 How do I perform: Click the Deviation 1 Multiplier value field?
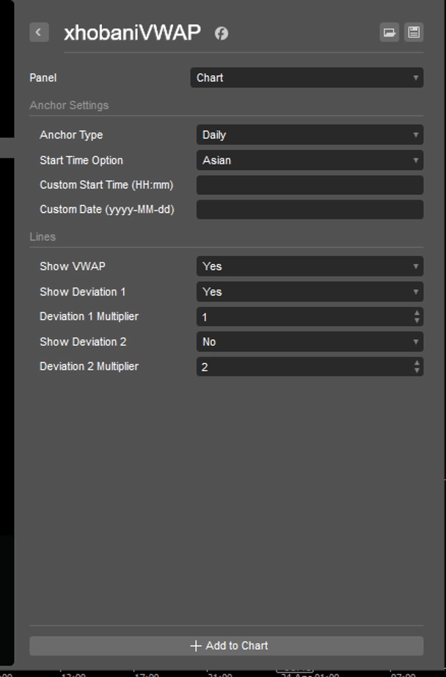tap(301, 317)
